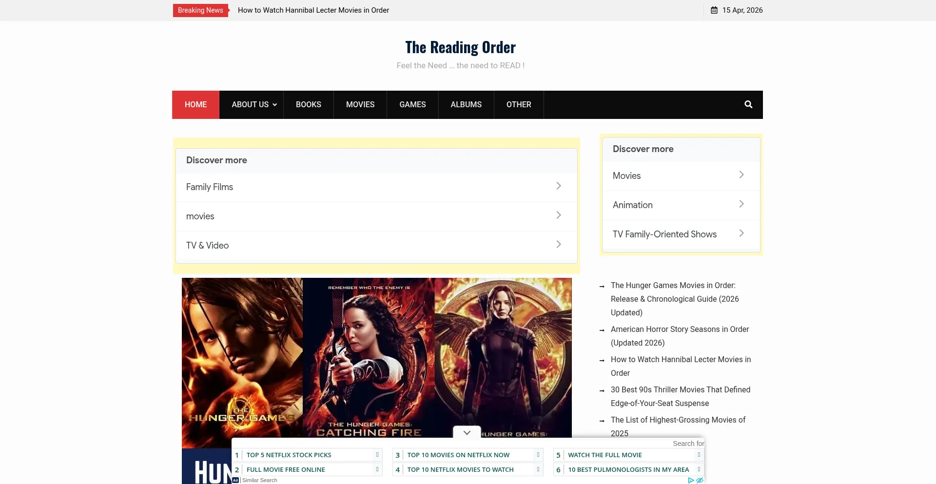Open the OTHER menu item

click(519, 104)
